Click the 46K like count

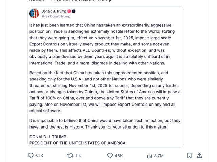click(119, 156)
